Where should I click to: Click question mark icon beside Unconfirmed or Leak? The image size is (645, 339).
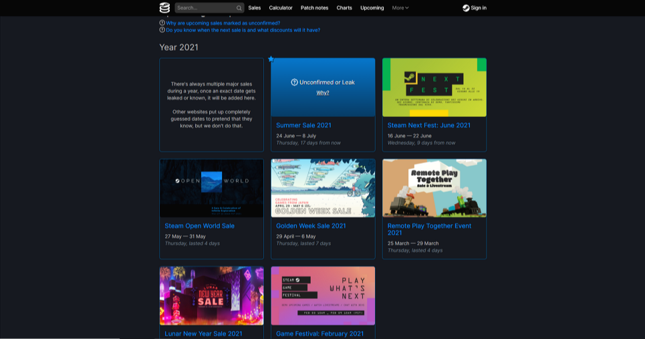tap(295, 82)
